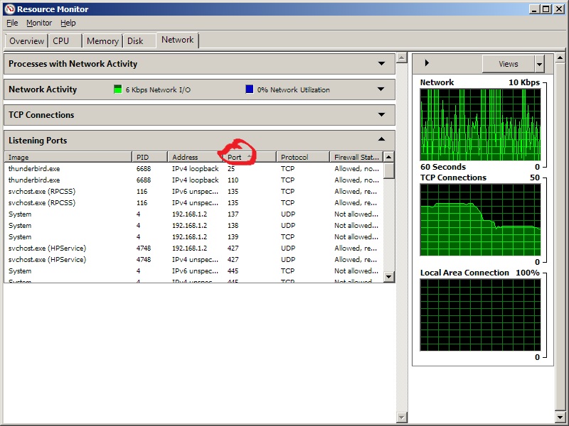Viewport: 569px width, 426px height.
Task: Click the Listening Ports scrollbar down arrow
Action: pyautogui.click(x=388, y=276)
